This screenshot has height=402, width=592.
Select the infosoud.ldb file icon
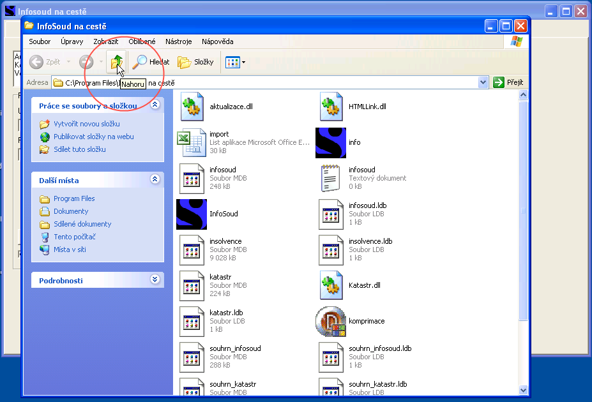[331, 214]
